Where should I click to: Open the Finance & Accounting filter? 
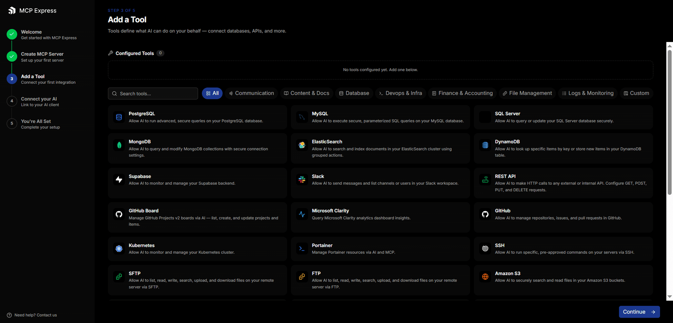click(462, 93)
